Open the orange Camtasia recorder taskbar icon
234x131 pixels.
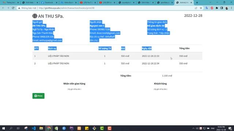(110, 128)
